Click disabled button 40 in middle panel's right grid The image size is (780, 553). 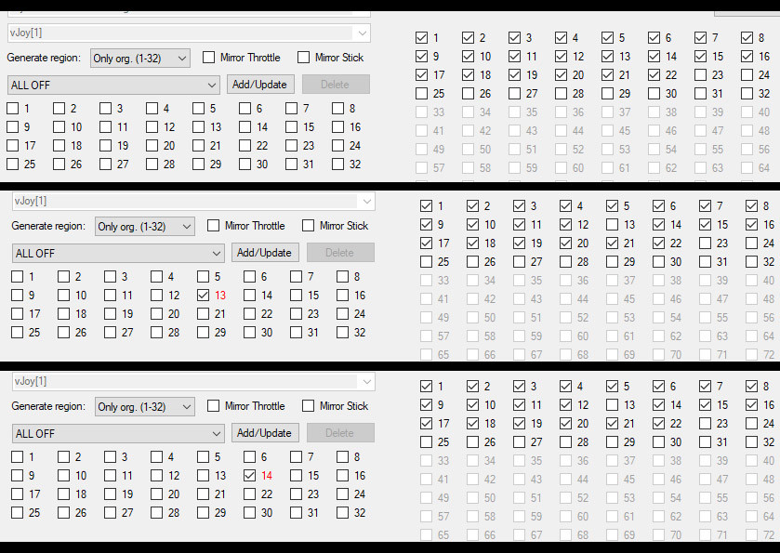pyautogui.click(x=751, y=280)
